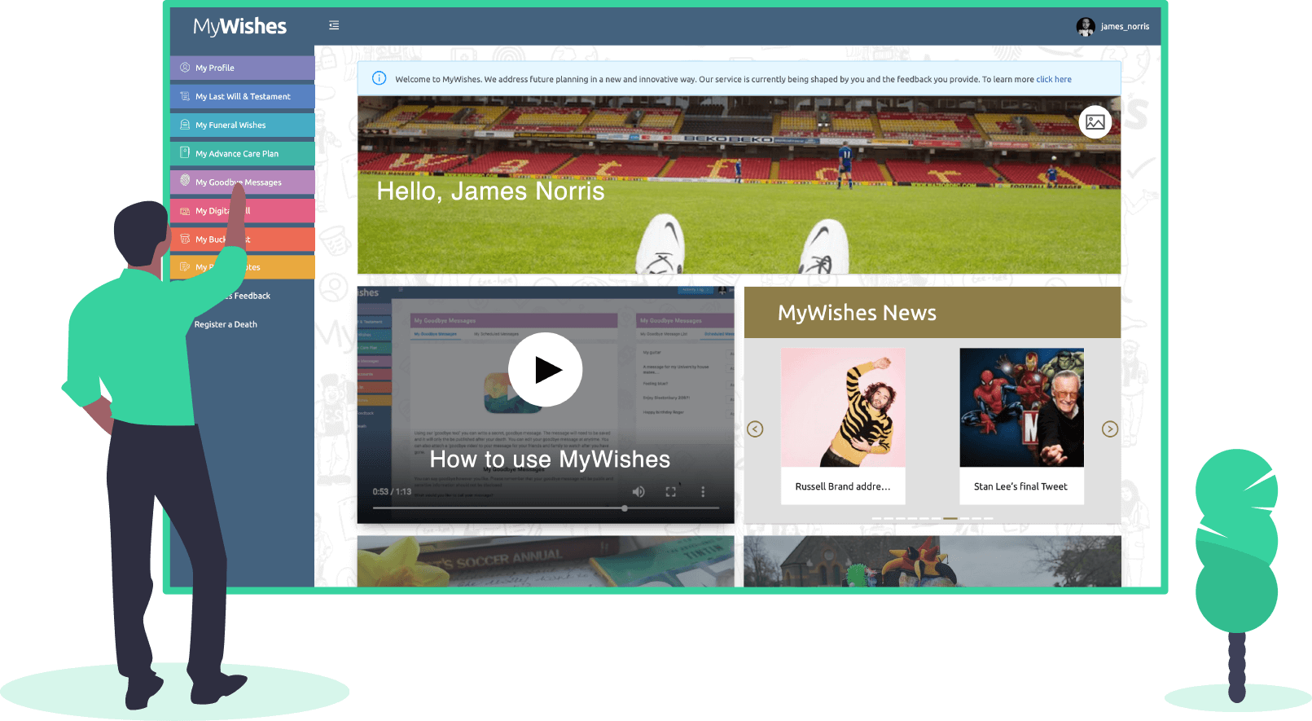This screenshot has height=721, width=1312.
Task: Open the james_norris profile avatar
Action: (x=1086, y=27)
